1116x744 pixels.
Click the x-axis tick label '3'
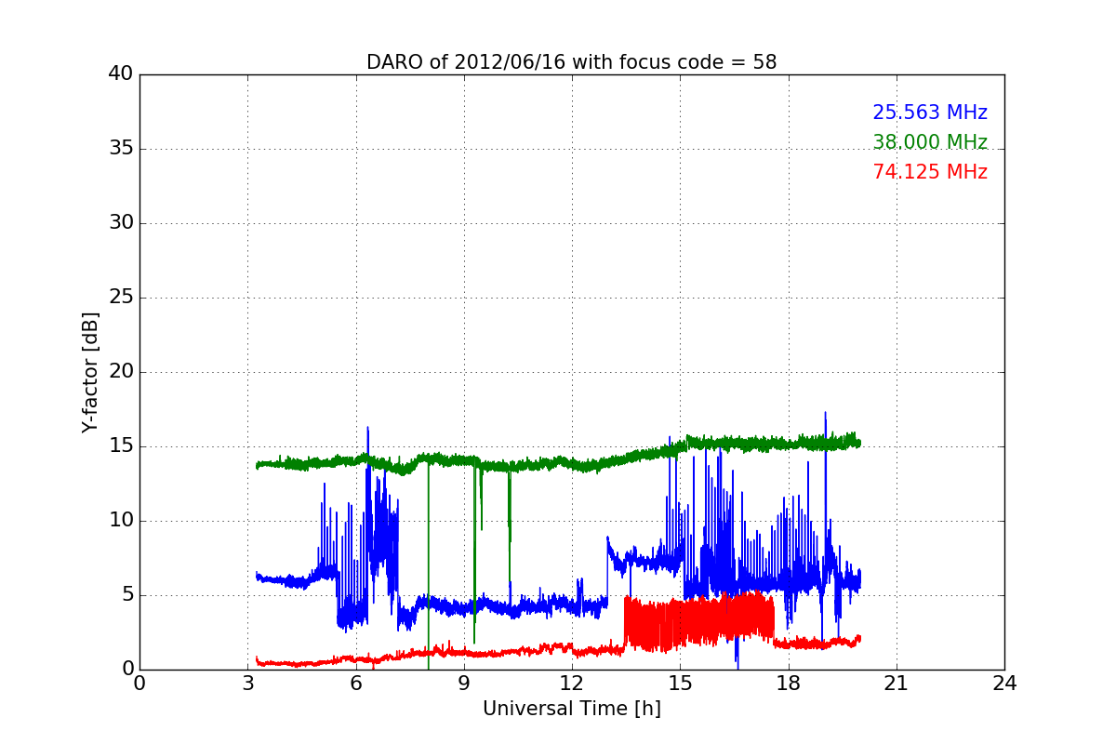[x=247, y=684]
